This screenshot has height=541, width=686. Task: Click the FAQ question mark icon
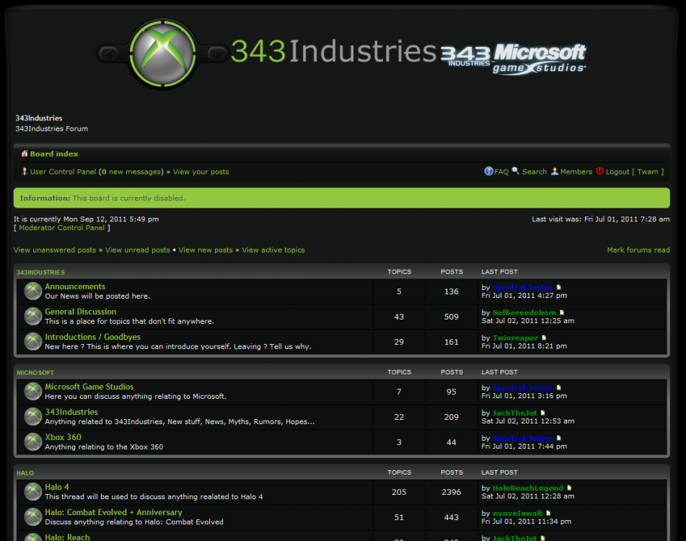point(488,172)
